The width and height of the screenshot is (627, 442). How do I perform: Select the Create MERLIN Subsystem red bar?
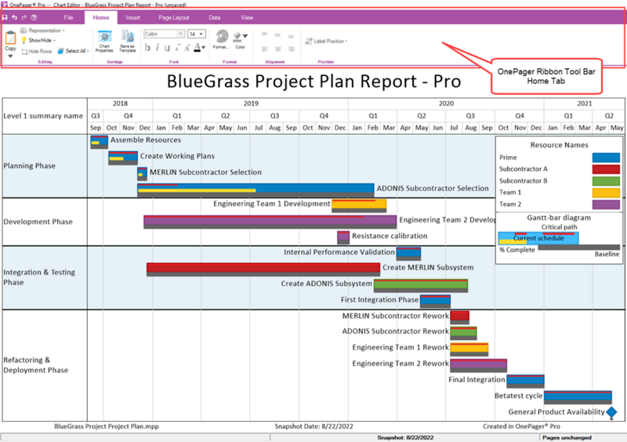pos(263,267)
